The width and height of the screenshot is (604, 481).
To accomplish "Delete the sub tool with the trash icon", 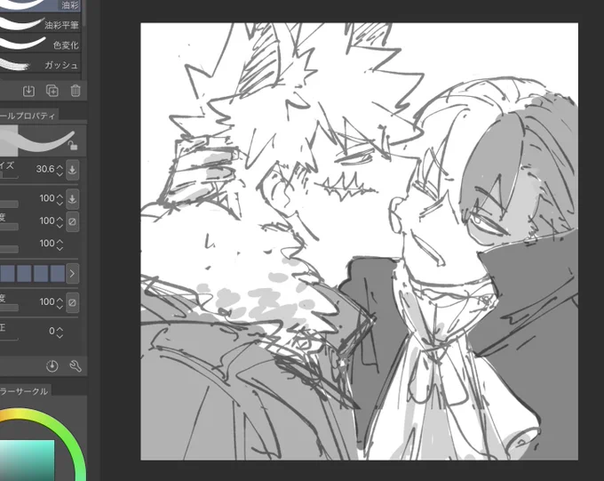I will [x=75, y=91].
